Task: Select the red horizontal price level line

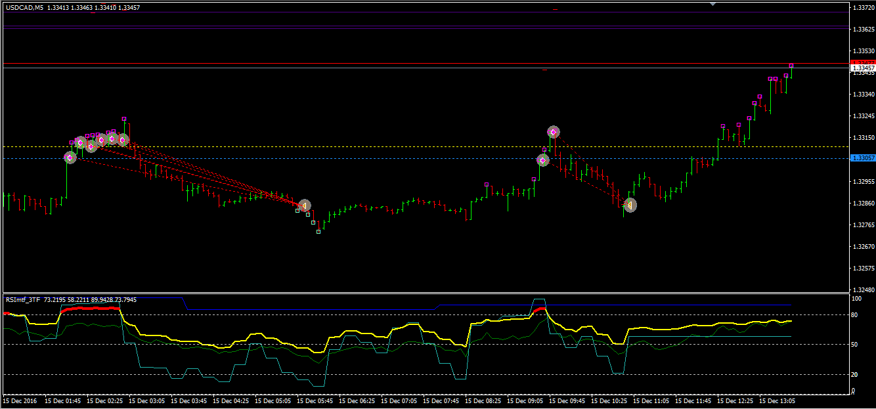Action: point(426,64)
